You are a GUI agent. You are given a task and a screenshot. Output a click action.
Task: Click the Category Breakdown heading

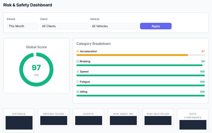point(94,44)
